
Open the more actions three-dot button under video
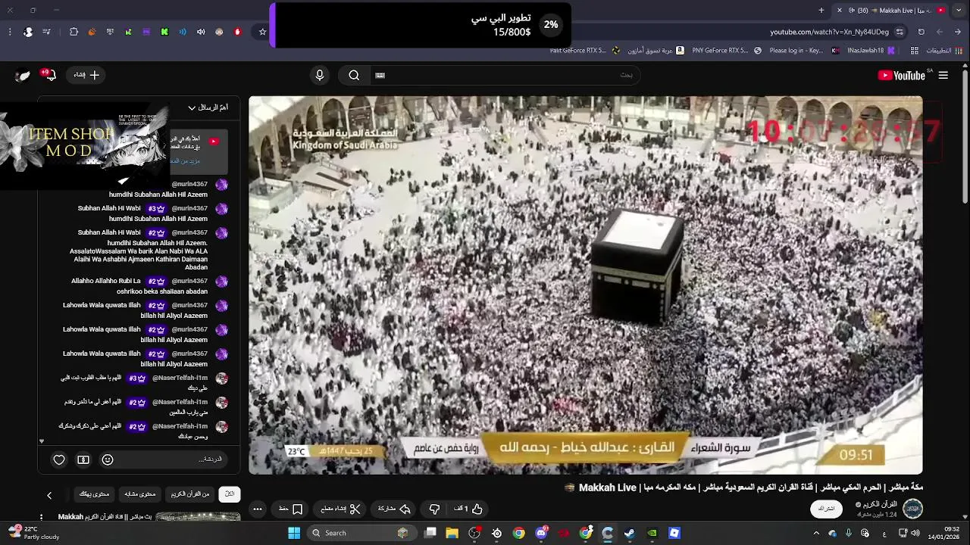click(258, 509)
